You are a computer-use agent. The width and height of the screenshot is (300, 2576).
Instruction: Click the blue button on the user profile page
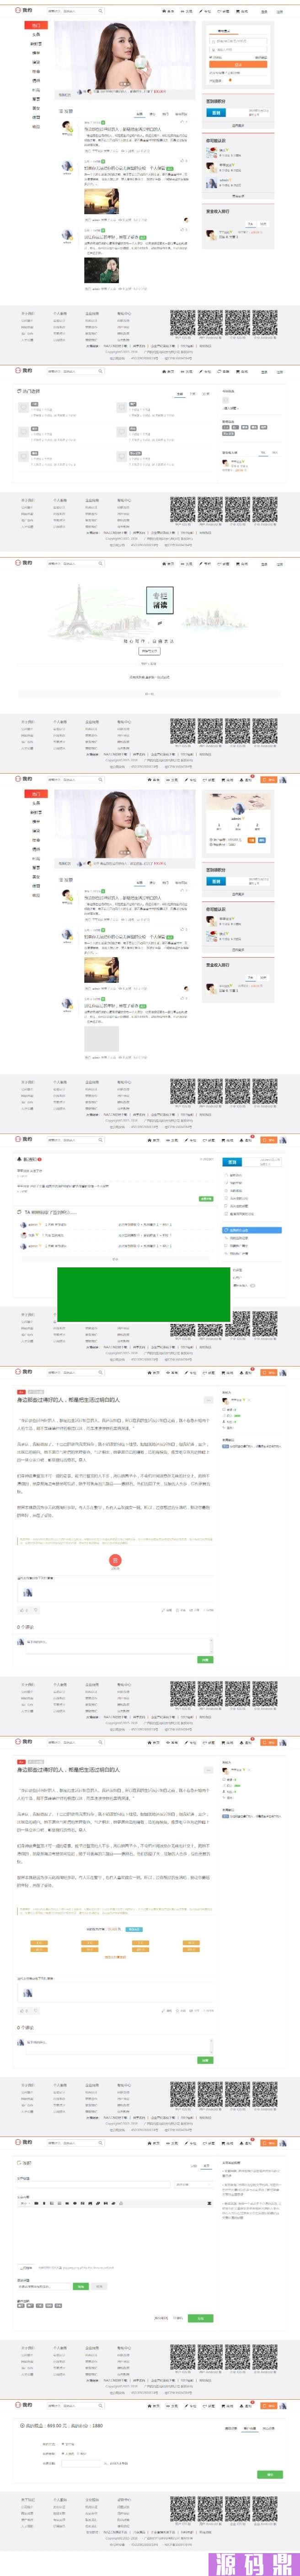pyautogui.click(x=232, y=1162)
